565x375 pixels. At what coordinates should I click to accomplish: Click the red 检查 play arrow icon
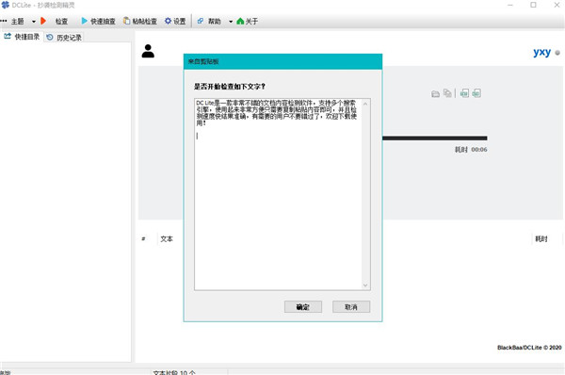point(43,21)
